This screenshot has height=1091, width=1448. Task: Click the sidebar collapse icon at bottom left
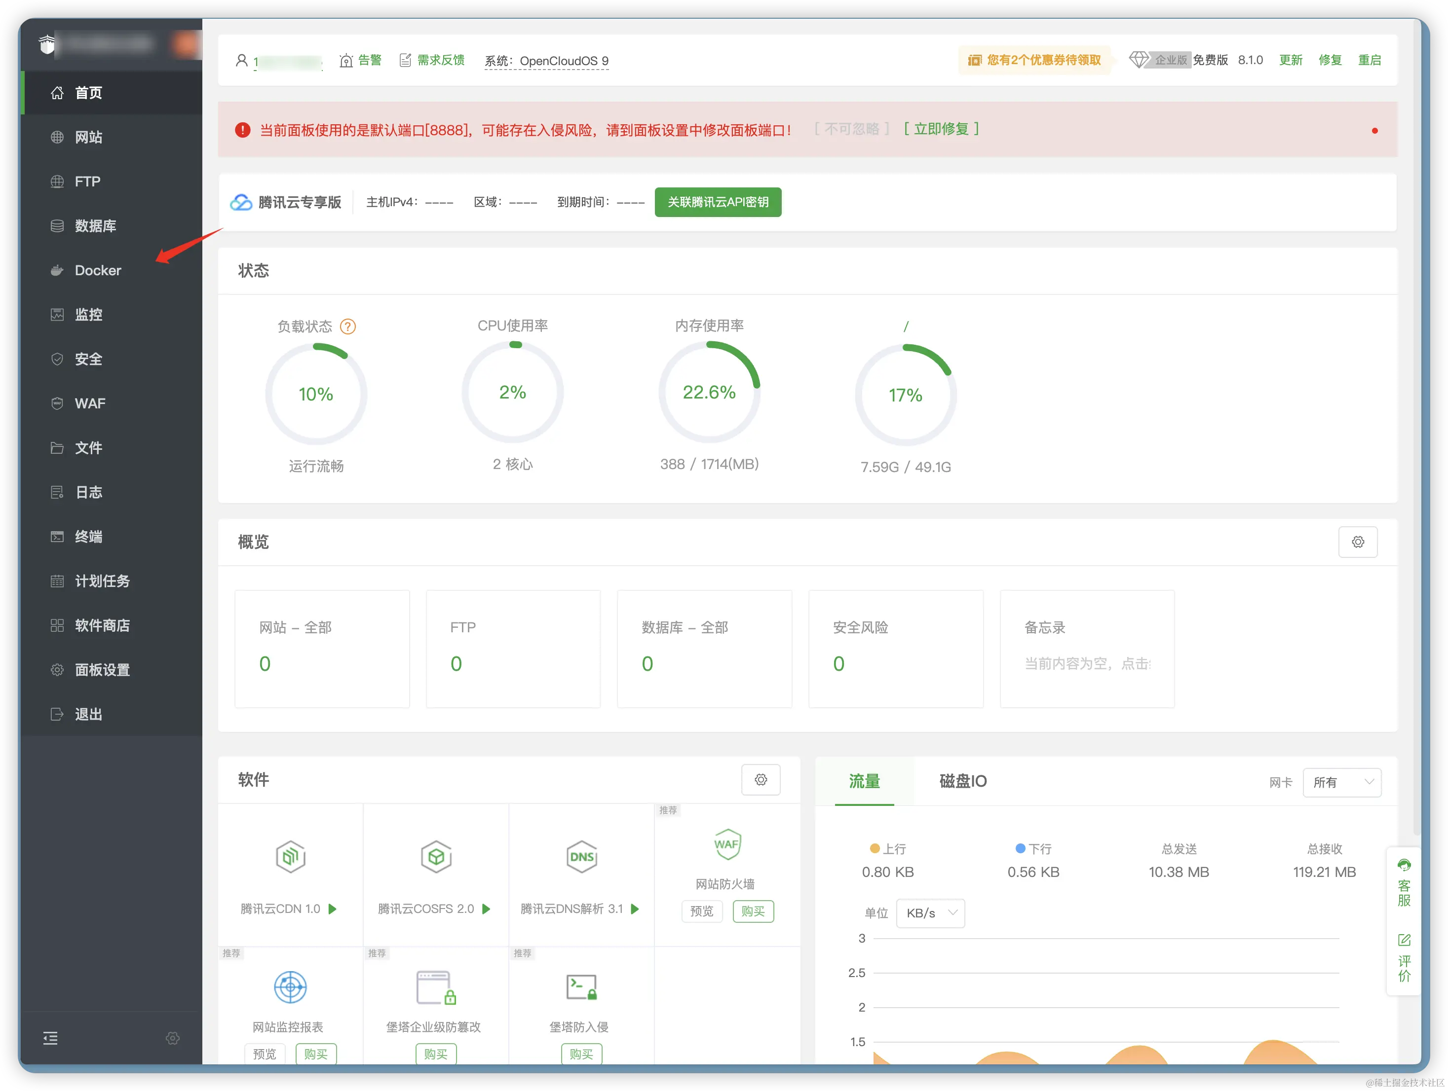(x=50, y=1038)
